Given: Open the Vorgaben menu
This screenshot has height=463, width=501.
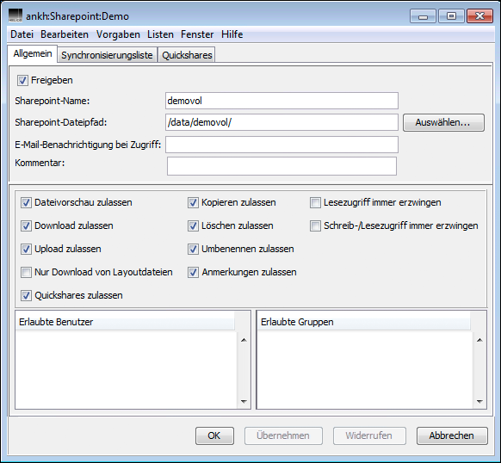Looking at the screenshot, I should pos(118,34).
